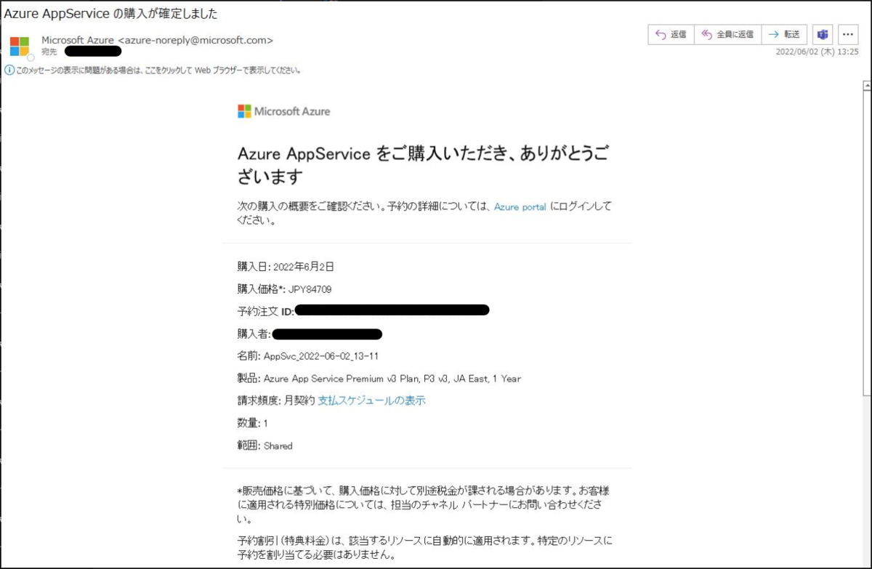Click Reply All (全員に返信) button
Image resolution: width=872 pixels, height=569 pixels.
coord(727,34)
